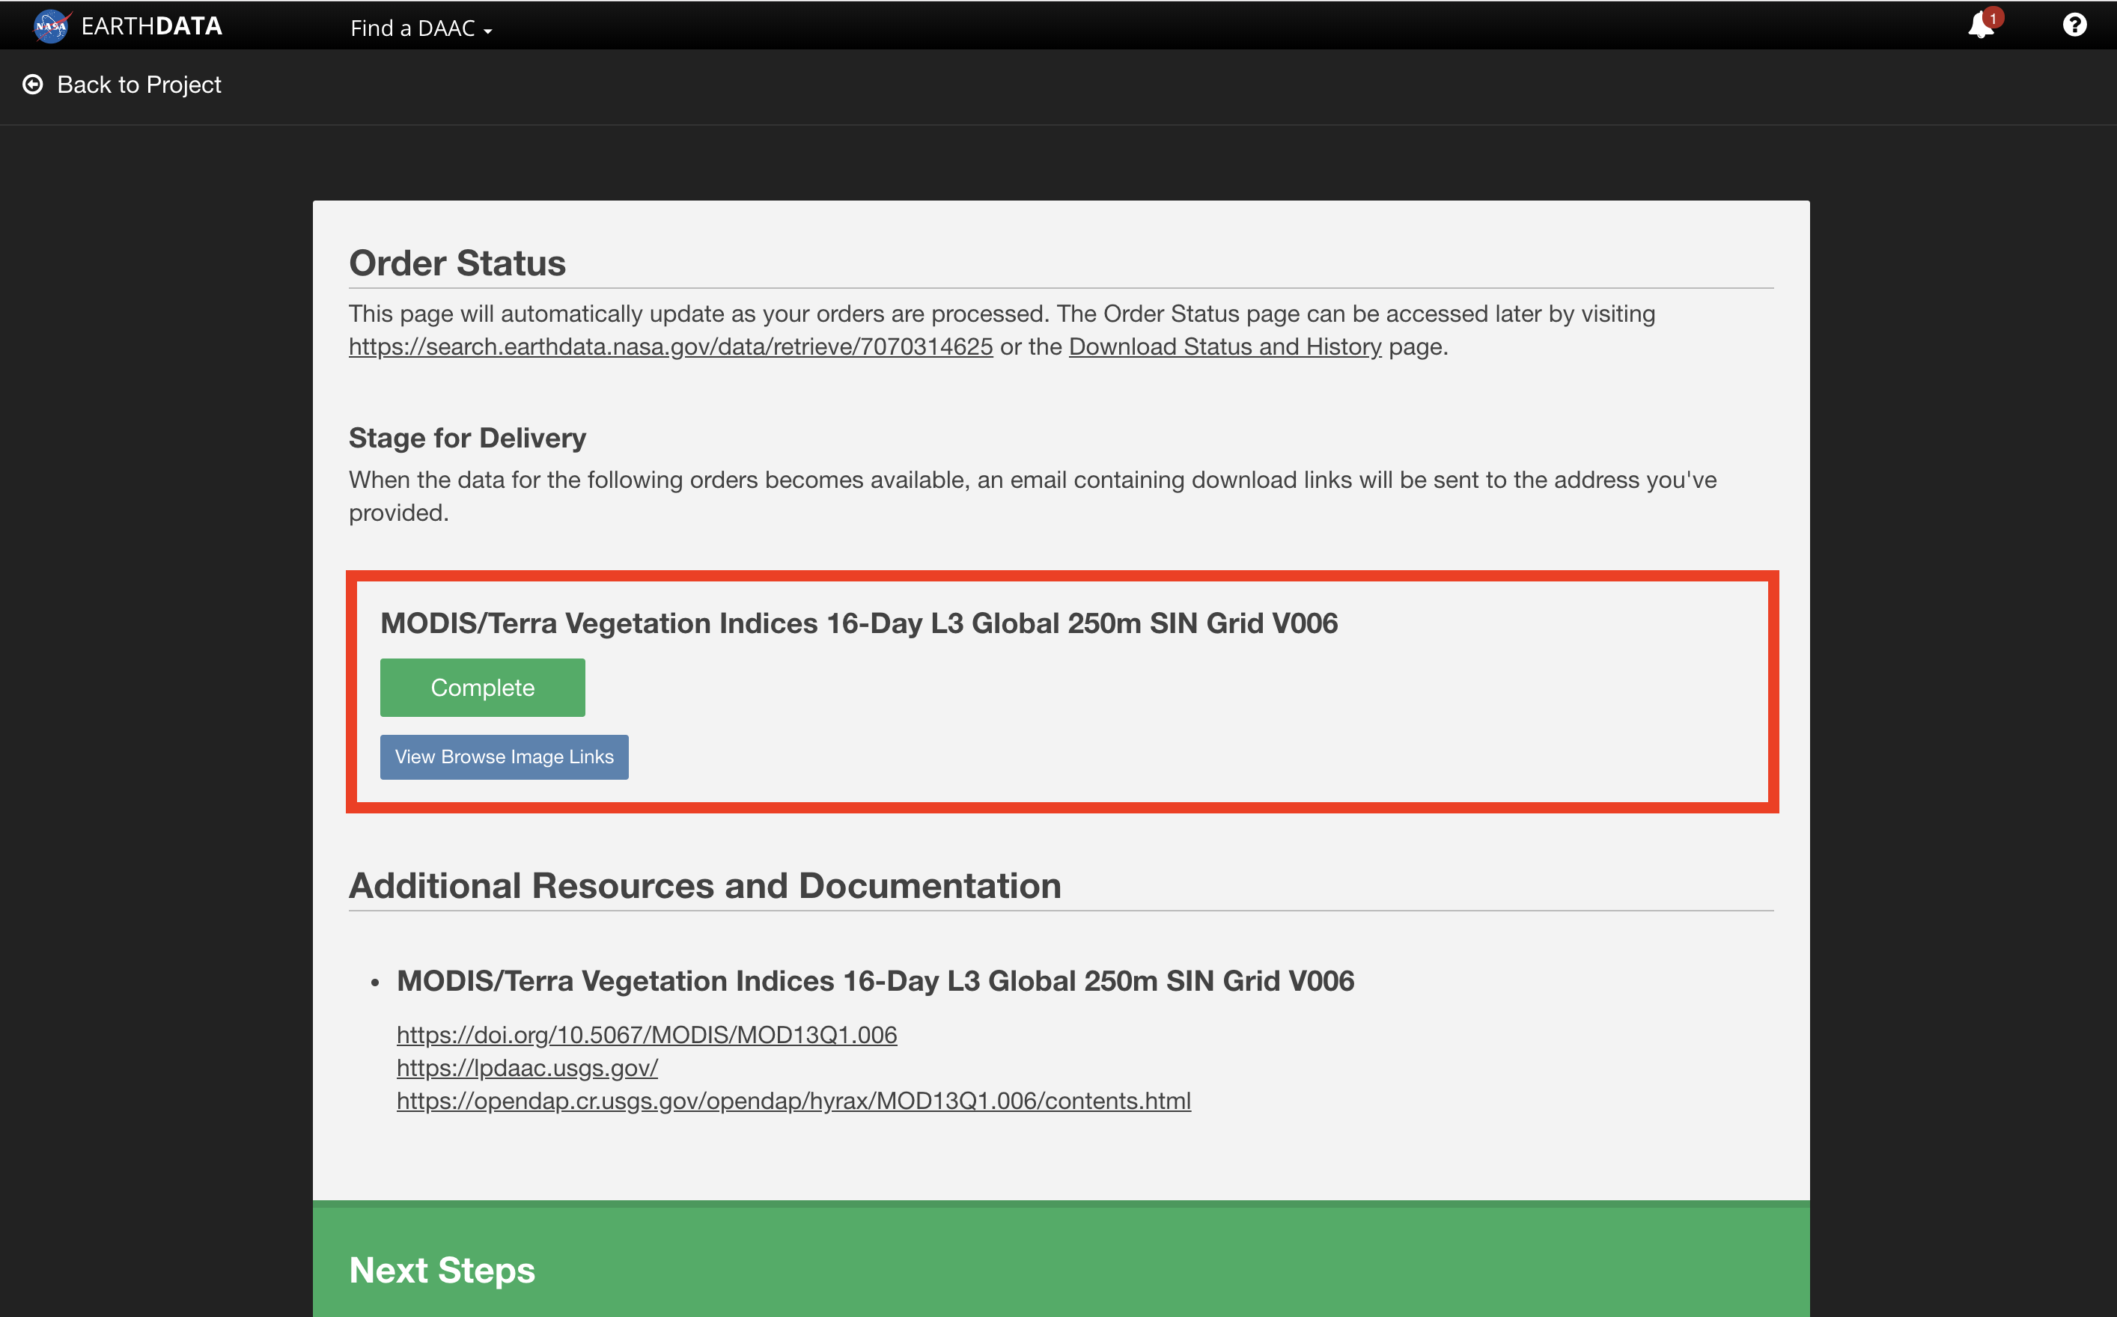Click the green Complete status button
The height and width of the screenshot is (1317, 2117).
coord(482,687)
